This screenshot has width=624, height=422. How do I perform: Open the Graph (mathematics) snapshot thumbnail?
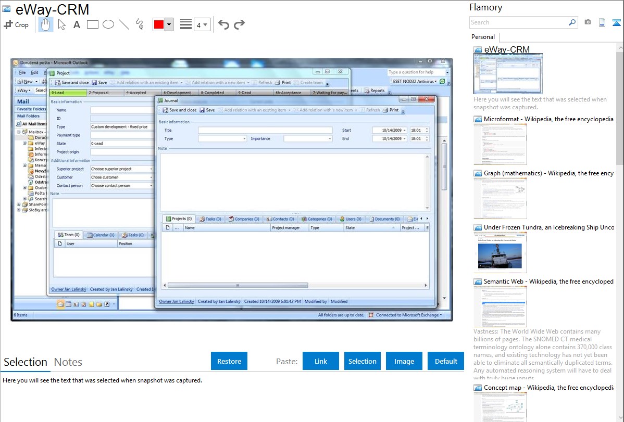500,198
